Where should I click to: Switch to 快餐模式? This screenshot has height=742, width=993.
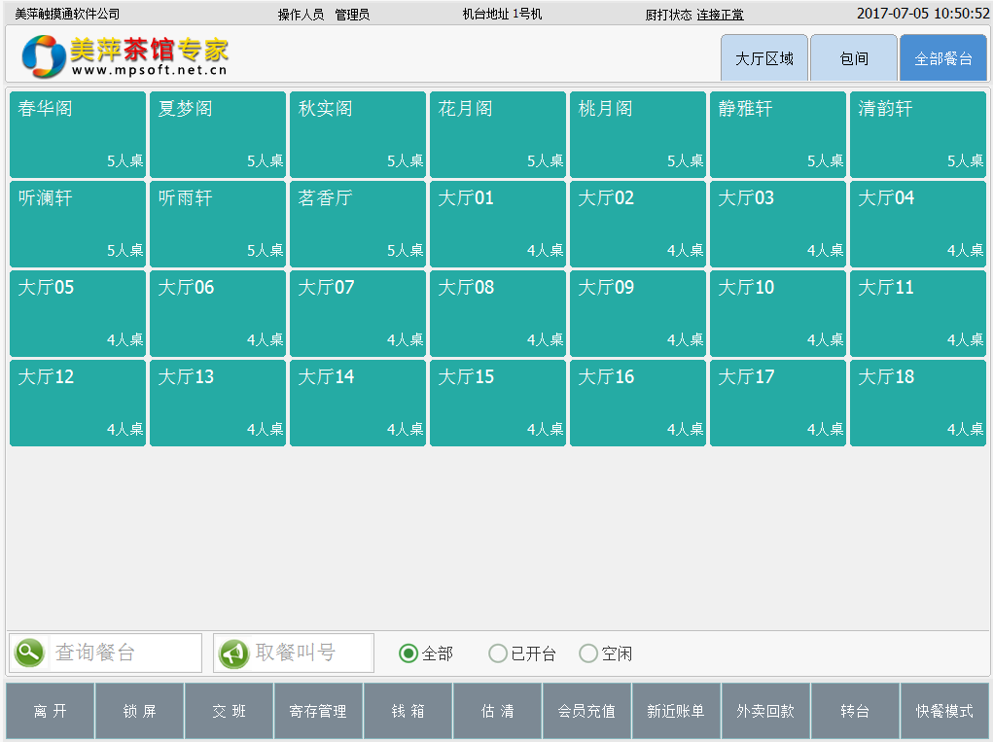[943, 711]
